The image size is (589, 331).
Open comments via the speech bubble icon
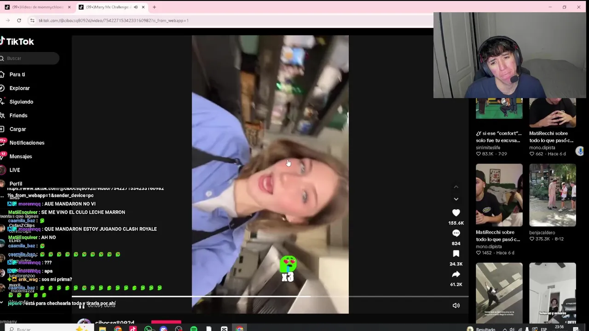(x=456, y=233)
